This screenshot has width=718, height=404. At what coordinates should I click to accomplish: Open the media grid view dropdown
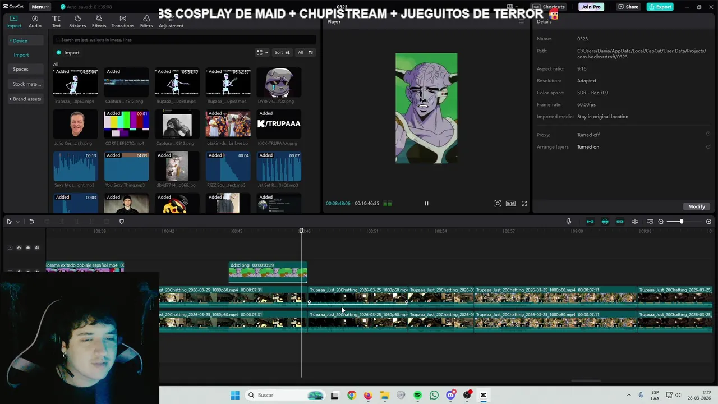click(x=262, y=52)
